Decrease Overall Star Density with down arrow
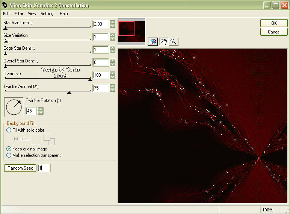The width and height of the screenshot is (290, 214). click(112, 64)
